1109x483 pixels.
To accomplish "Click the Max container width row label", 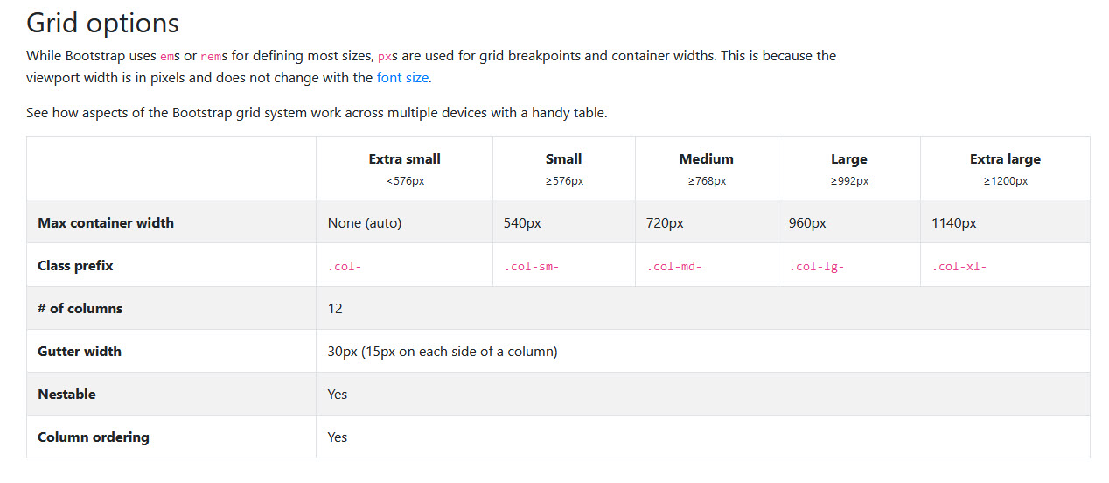I will click(106, 222).
